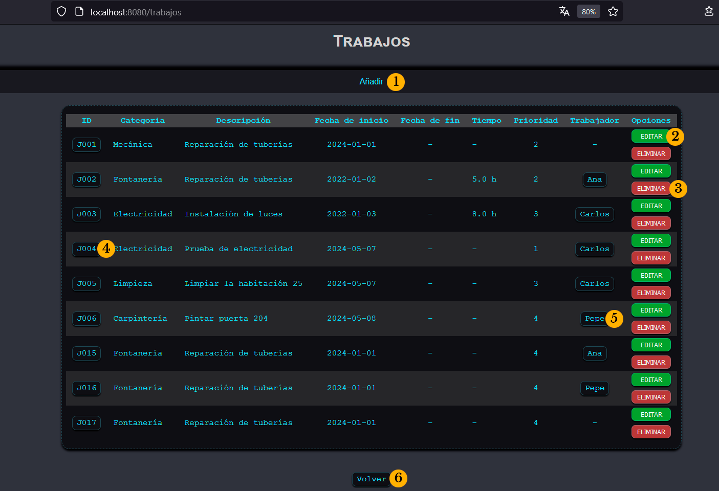Viewport: 719px width, 491px height.
Task: Delete job J015
Action: point(651,363)
